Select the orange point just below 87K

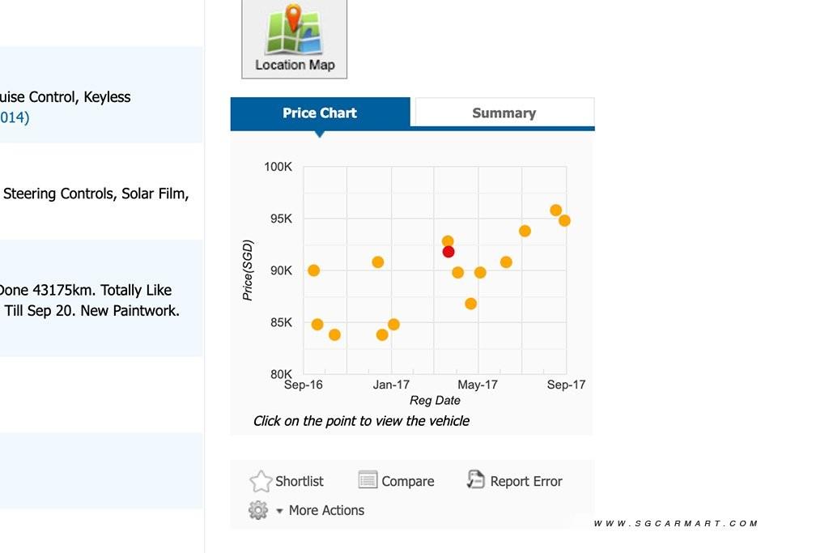point(470,304)
